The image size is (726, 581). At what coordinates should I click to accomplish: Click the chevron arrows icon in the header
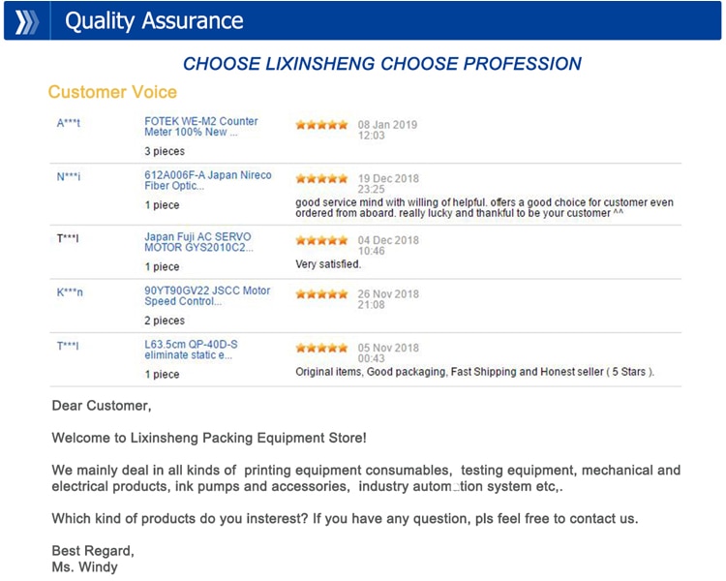[27, 21]
